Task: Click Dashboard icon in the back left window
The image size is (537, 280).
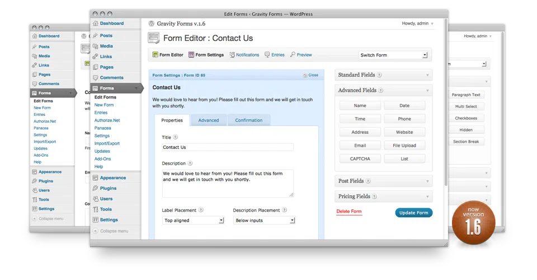Action: tap(35, 36)
